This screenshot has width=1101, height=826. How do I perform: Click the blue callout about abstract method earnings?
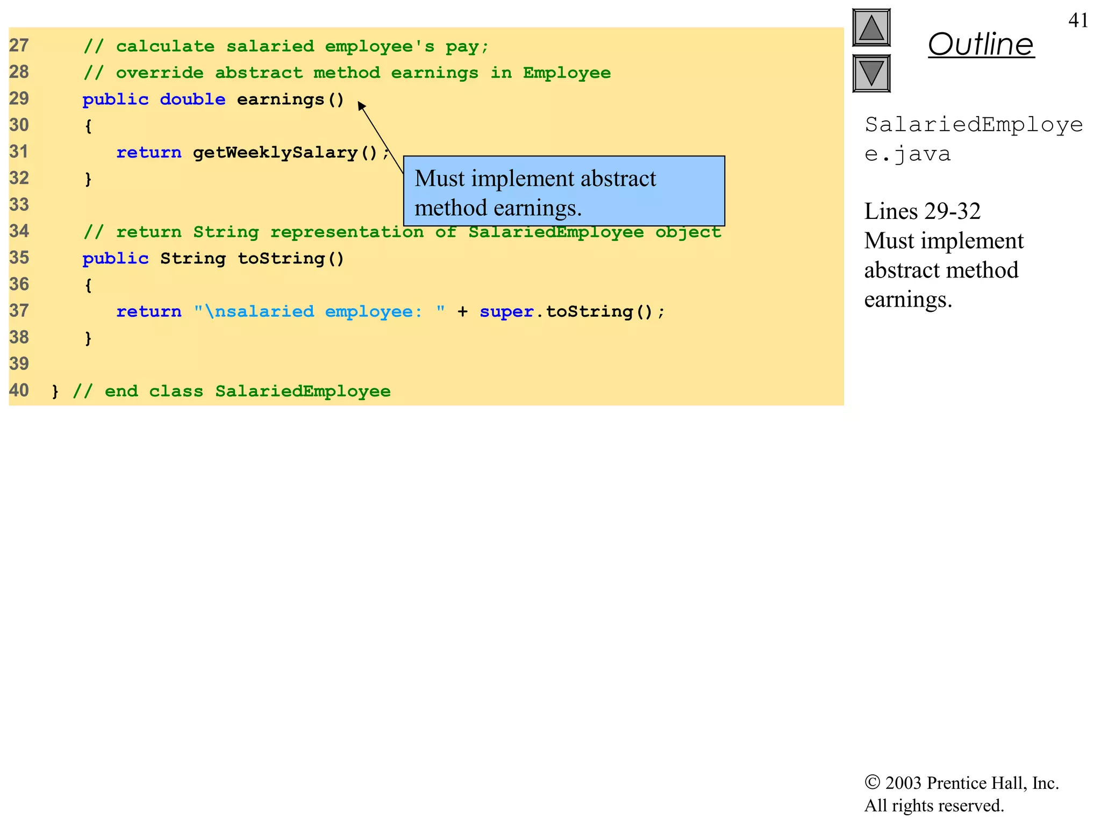click(563, 191)
